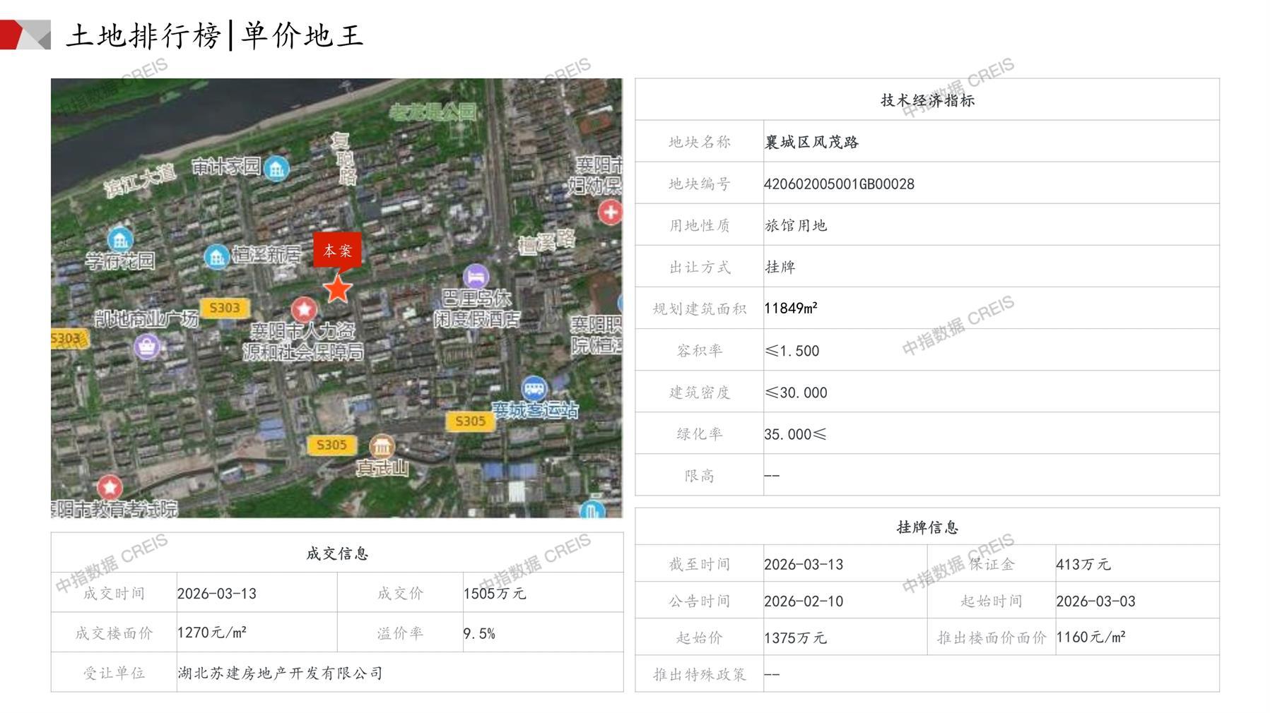The height and width of the screenshot is (713, 1270).
Task: Click the S305 road badge next to 真武山
Action: click(x=331, y=445)
